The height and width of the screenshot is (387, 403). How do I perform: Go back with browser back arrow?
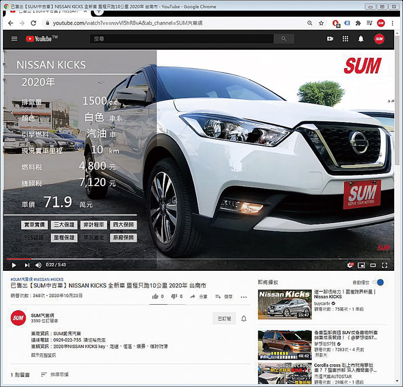pos(11,23)
